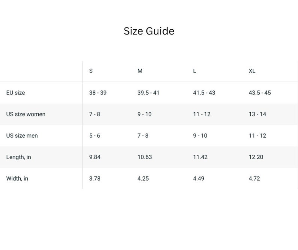298x250 pixels.
Task: Click the US size men row label
Action: click(22, 136)
